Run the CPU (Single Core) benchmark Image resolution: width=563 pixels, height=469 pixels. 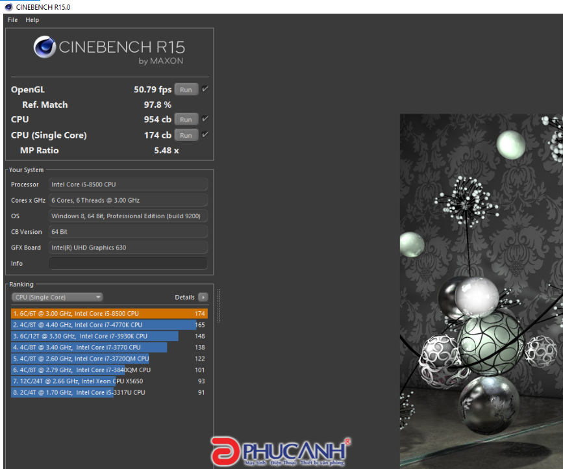click(186, 135)
